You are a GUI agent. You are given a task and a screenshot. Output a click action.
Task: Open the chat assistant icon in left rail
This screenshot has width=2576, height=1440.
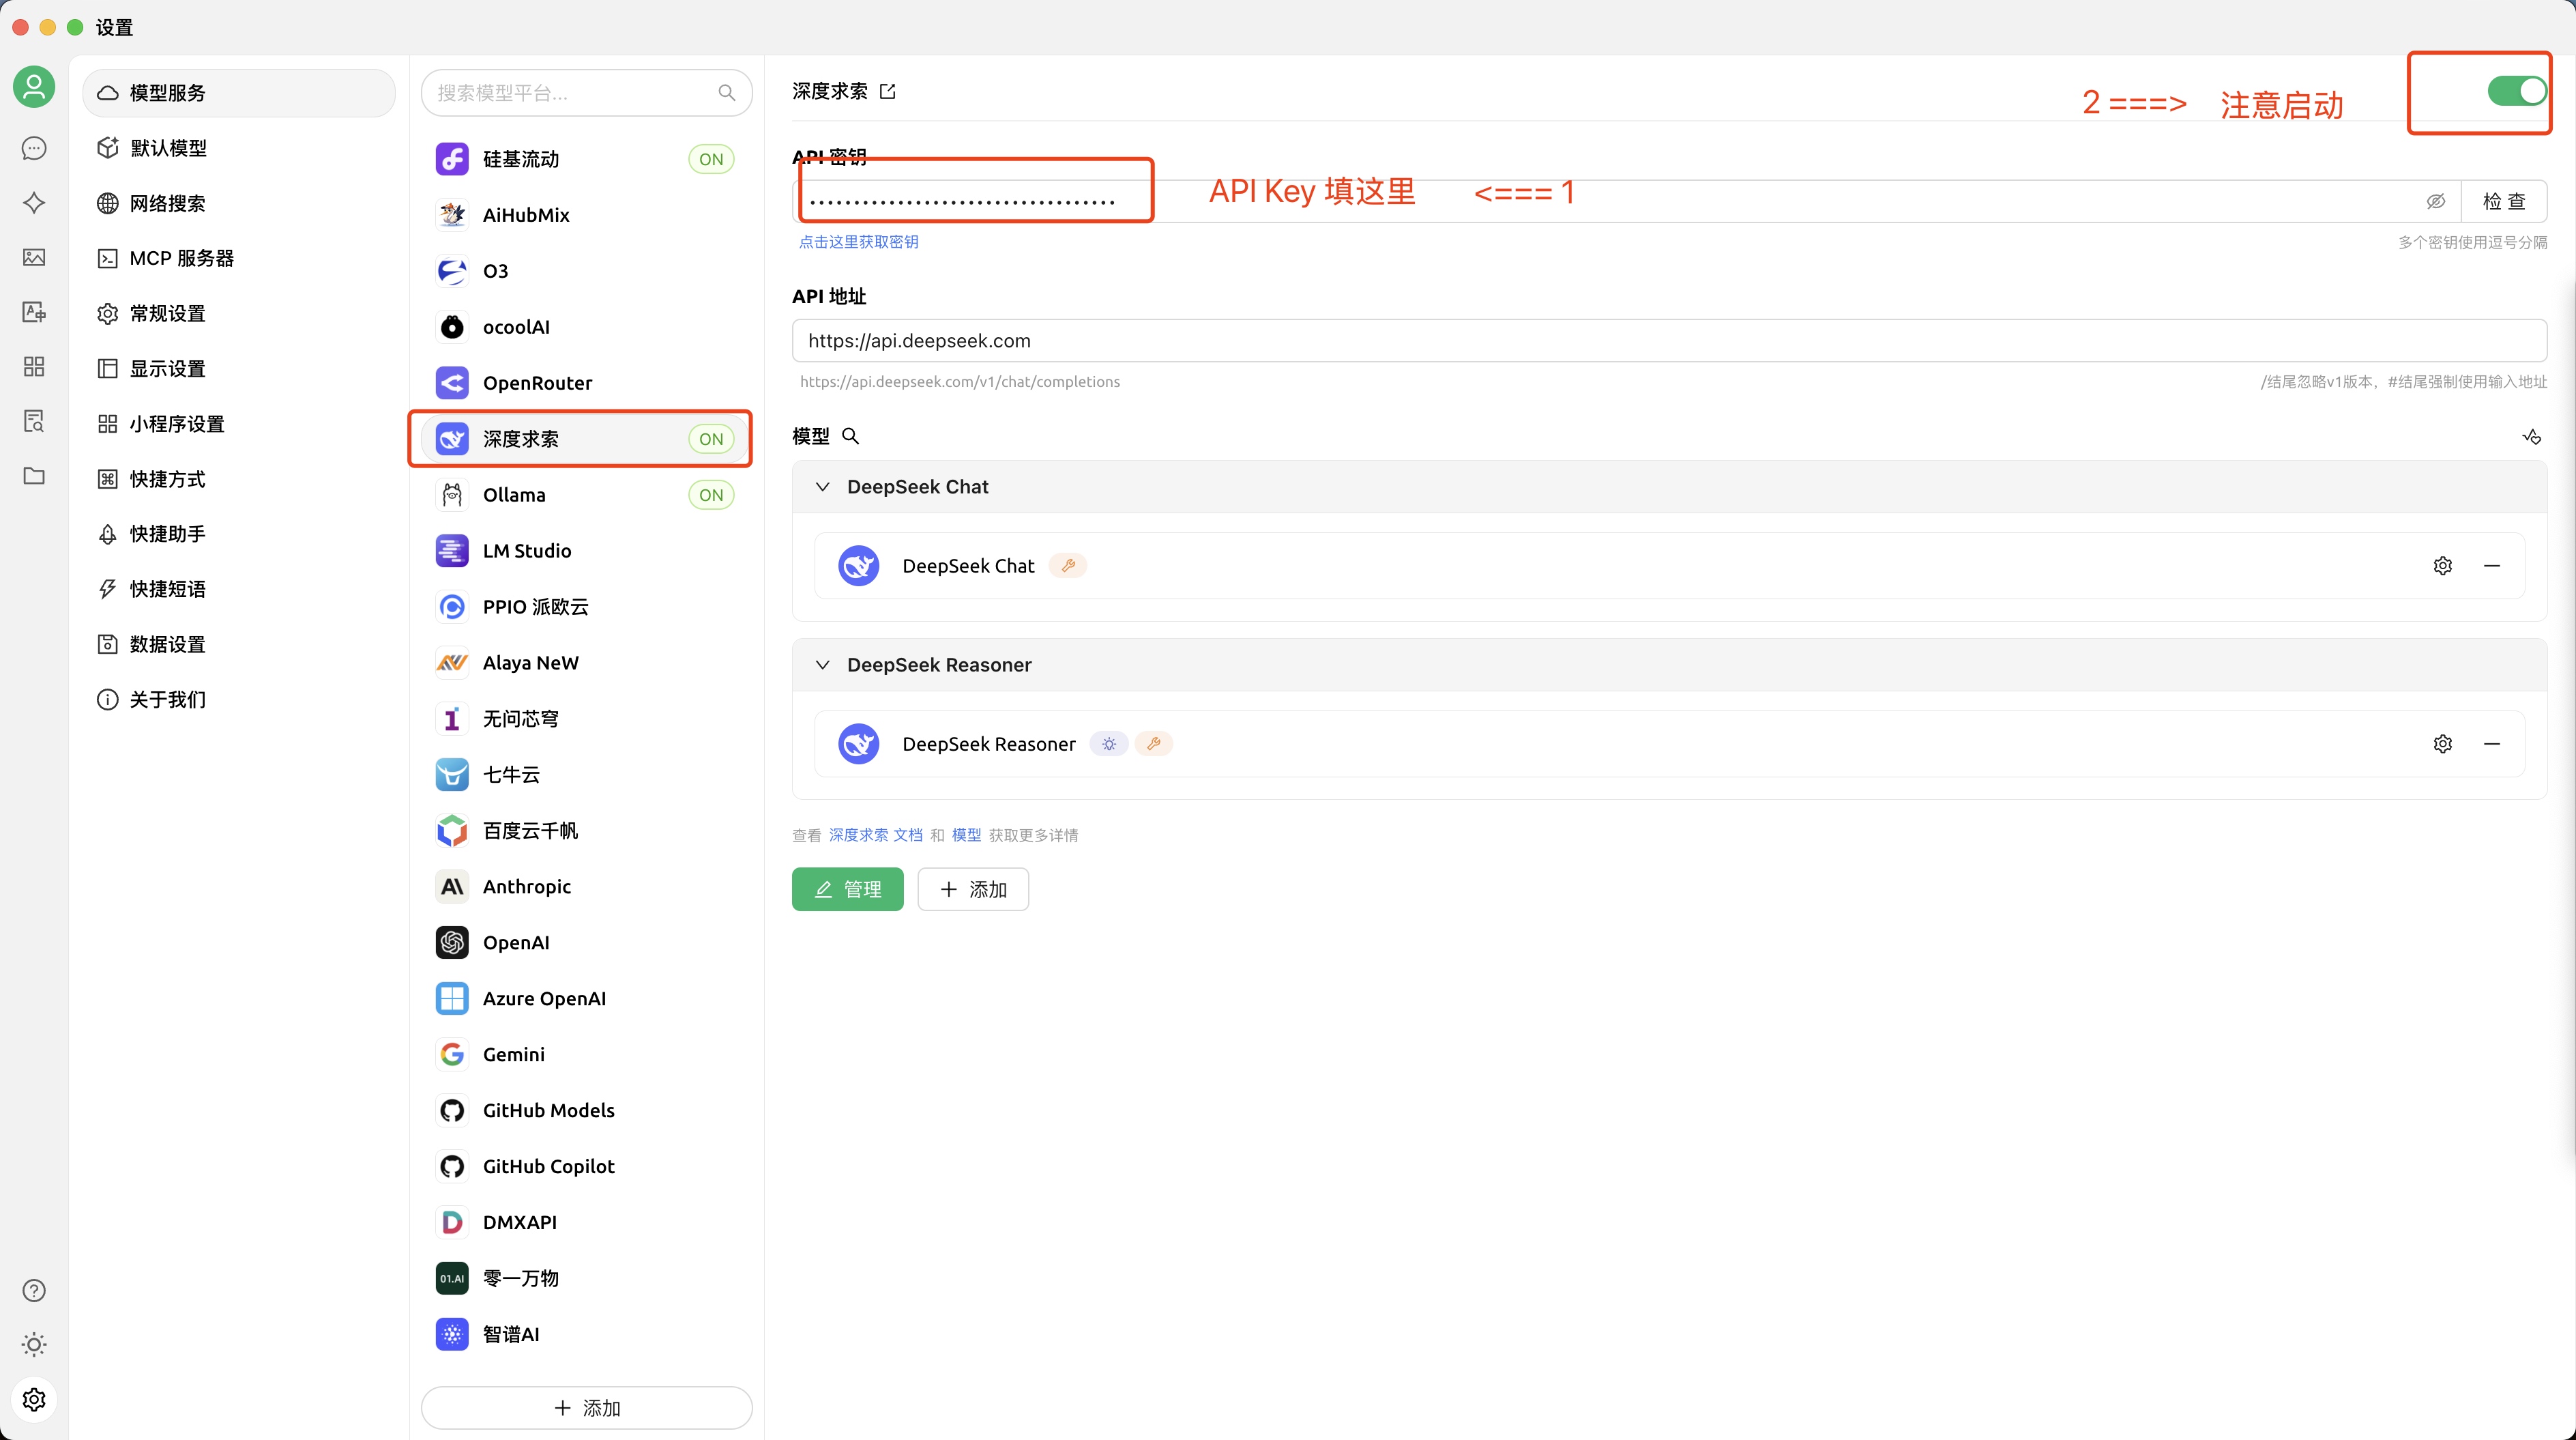point(34,148)
